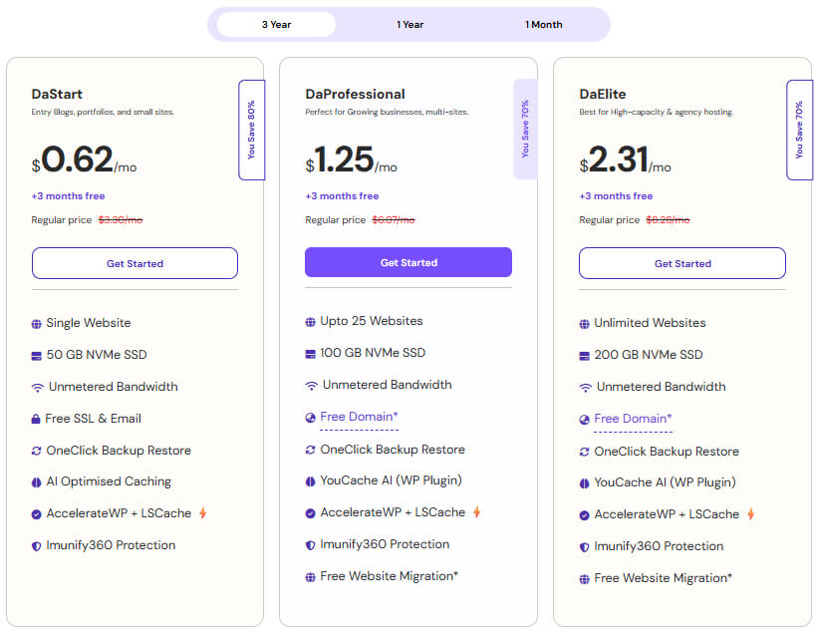Click 200 GB NVMe SSD text

(649, 355)
